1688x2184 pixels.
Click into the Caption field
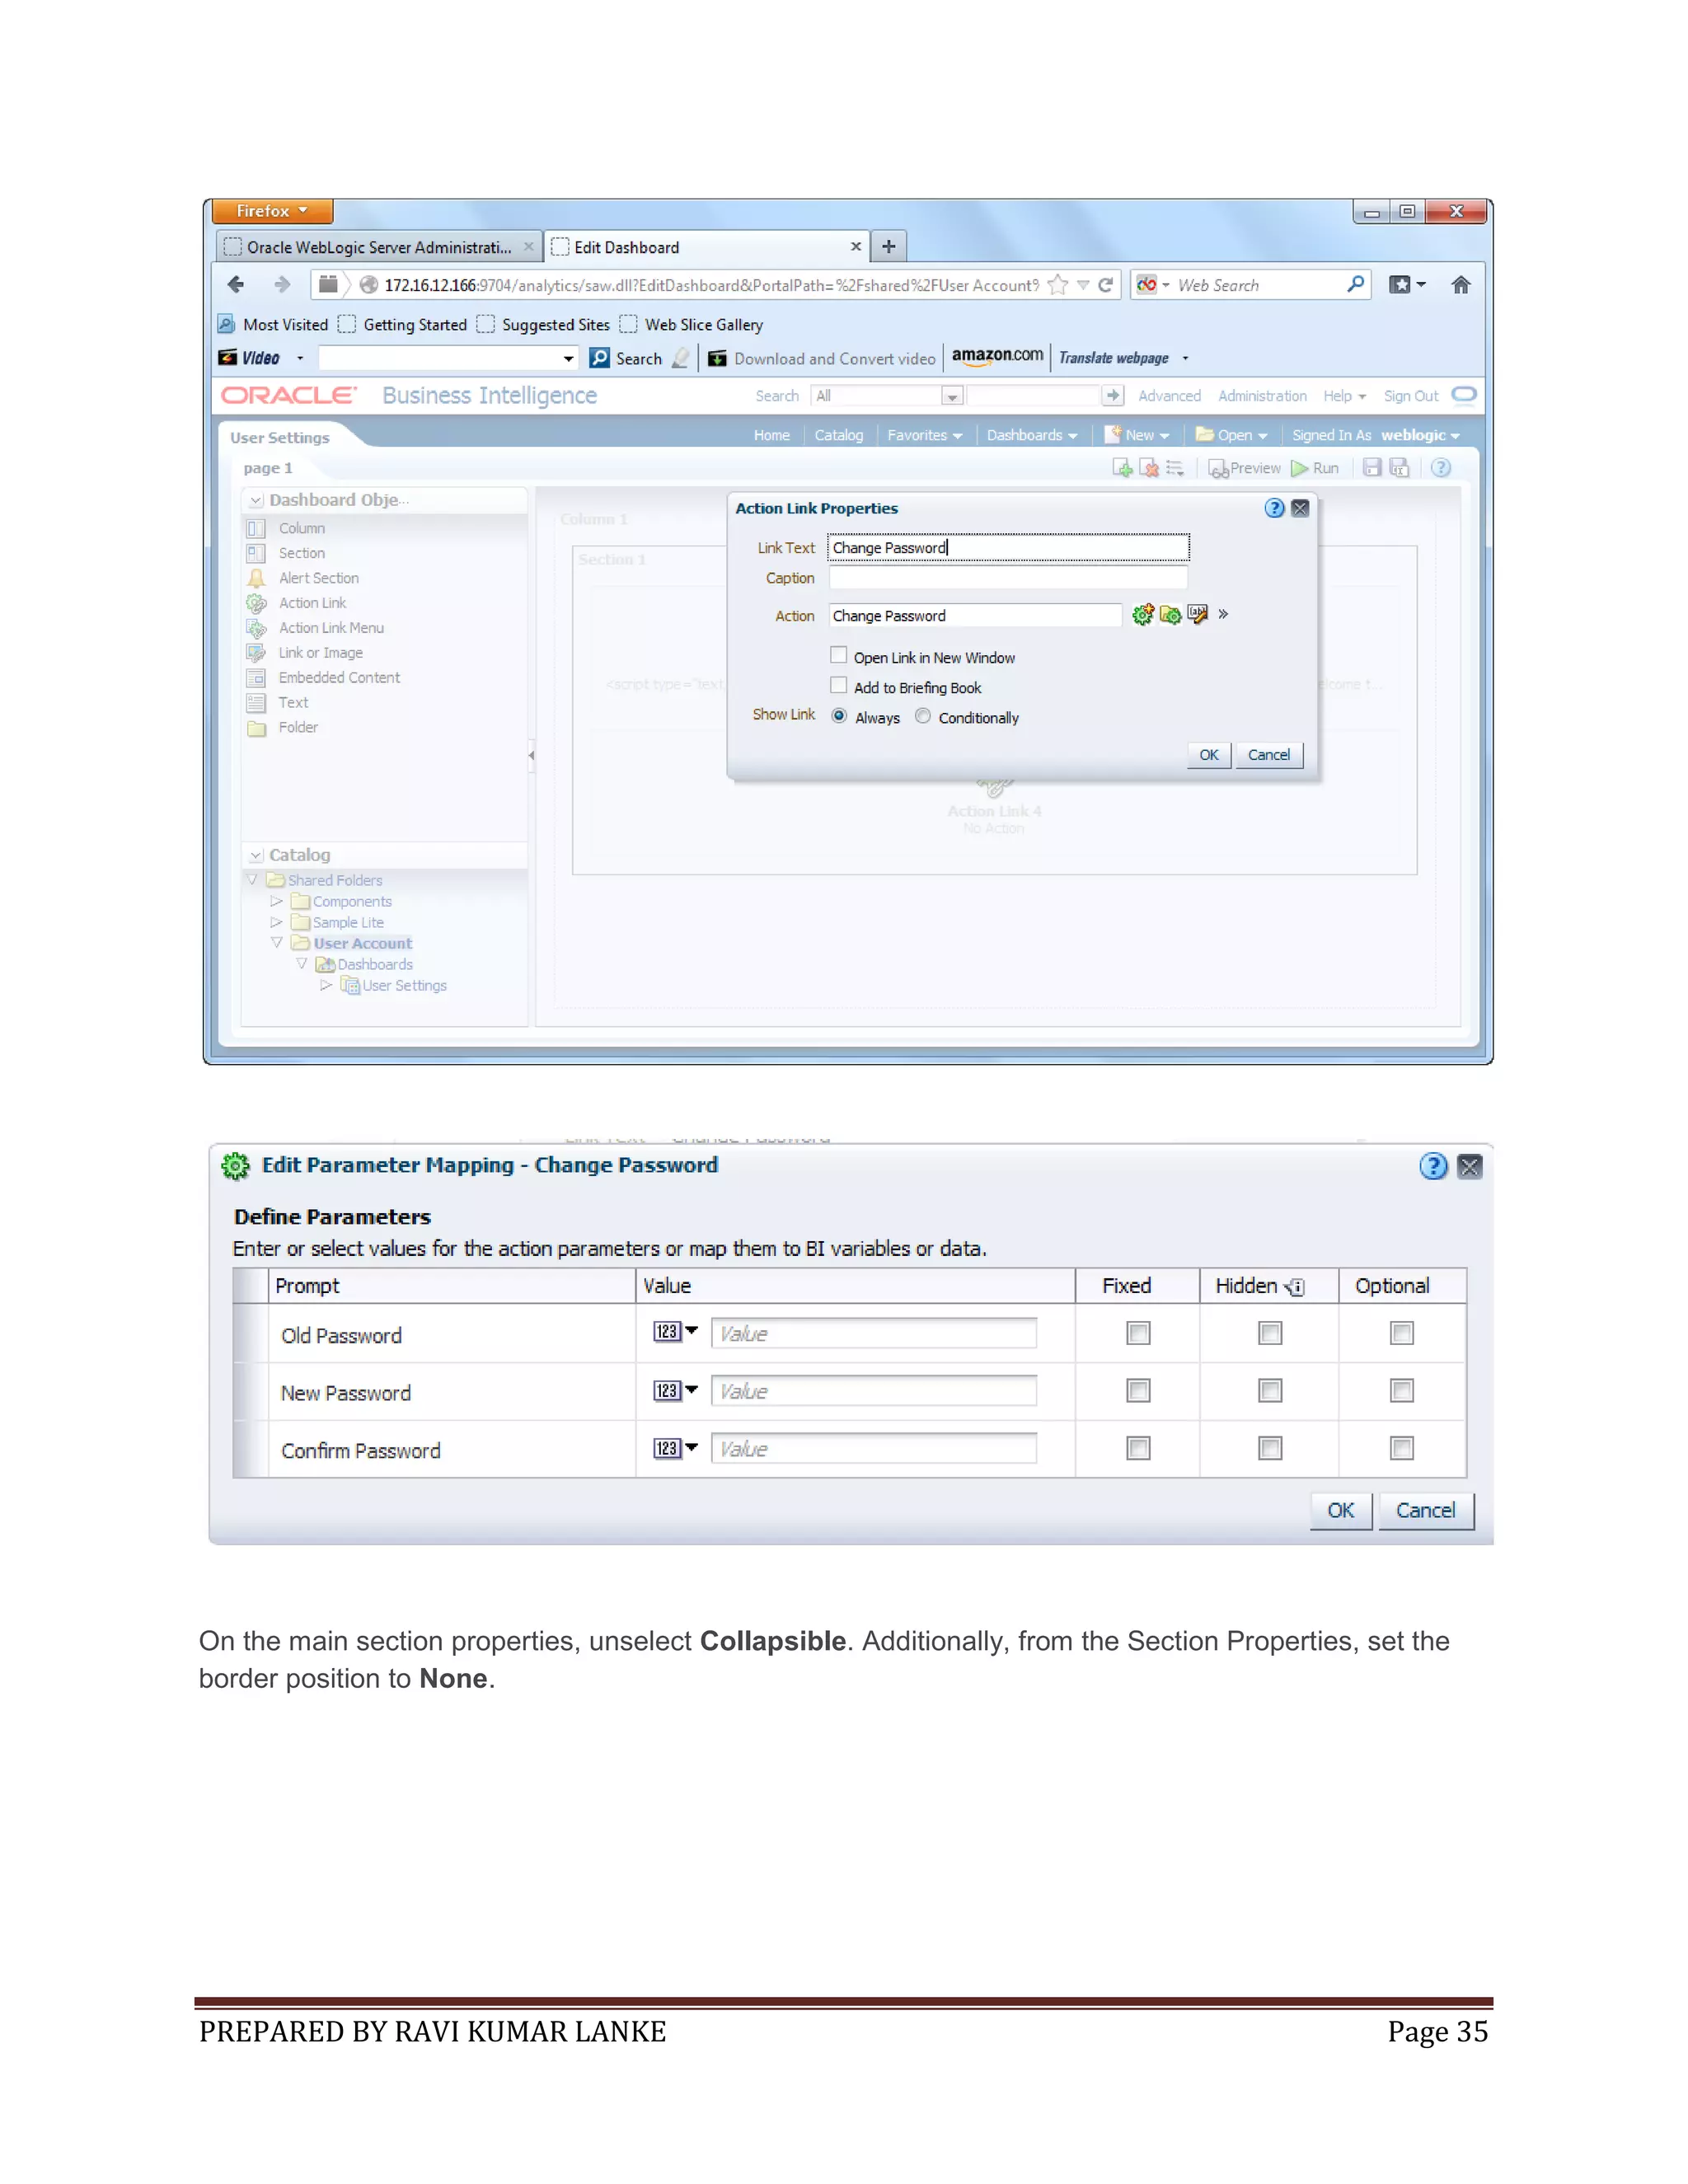[x=1008, y=578]
